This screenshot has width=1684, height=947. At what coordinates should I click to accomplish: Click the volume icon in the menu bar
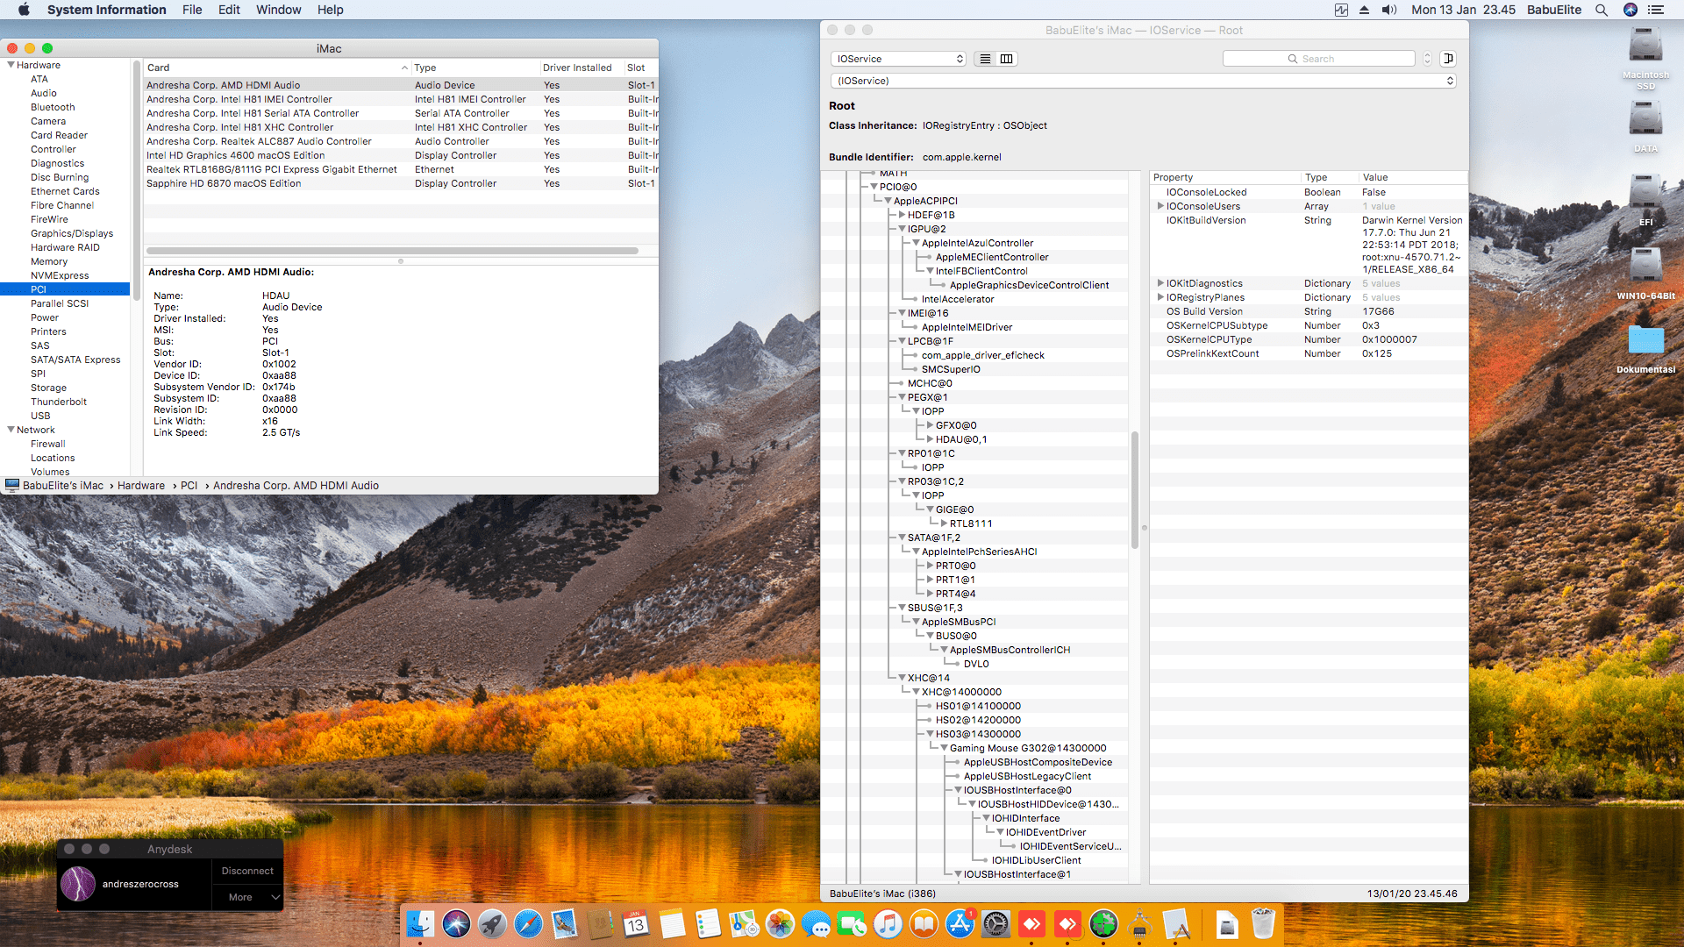(x=1389, y=10)
